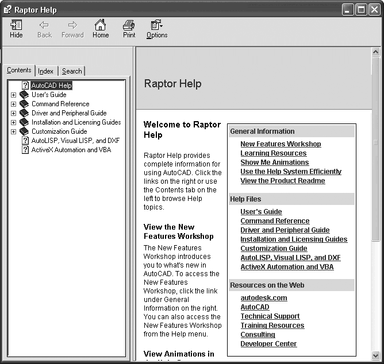The height and width of the screenshot is (364, 384).
Task: Click the vertical scrollbar down arrow
Action: coord(375,355)
